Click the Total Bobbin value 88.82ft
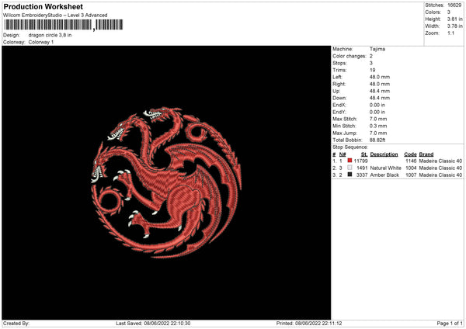 377,140
